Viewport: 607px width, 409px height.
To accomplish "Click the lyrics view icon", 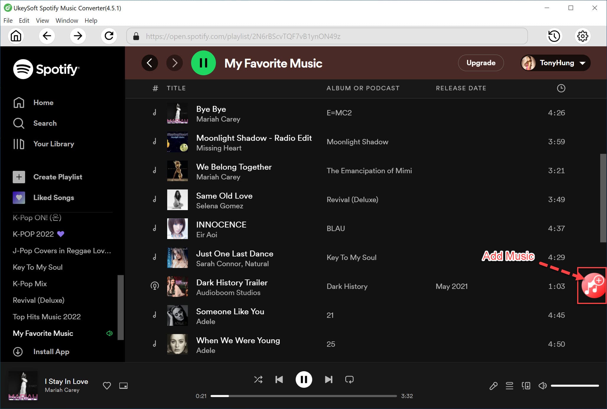I will pyautogui.click(x=493, y=385).
